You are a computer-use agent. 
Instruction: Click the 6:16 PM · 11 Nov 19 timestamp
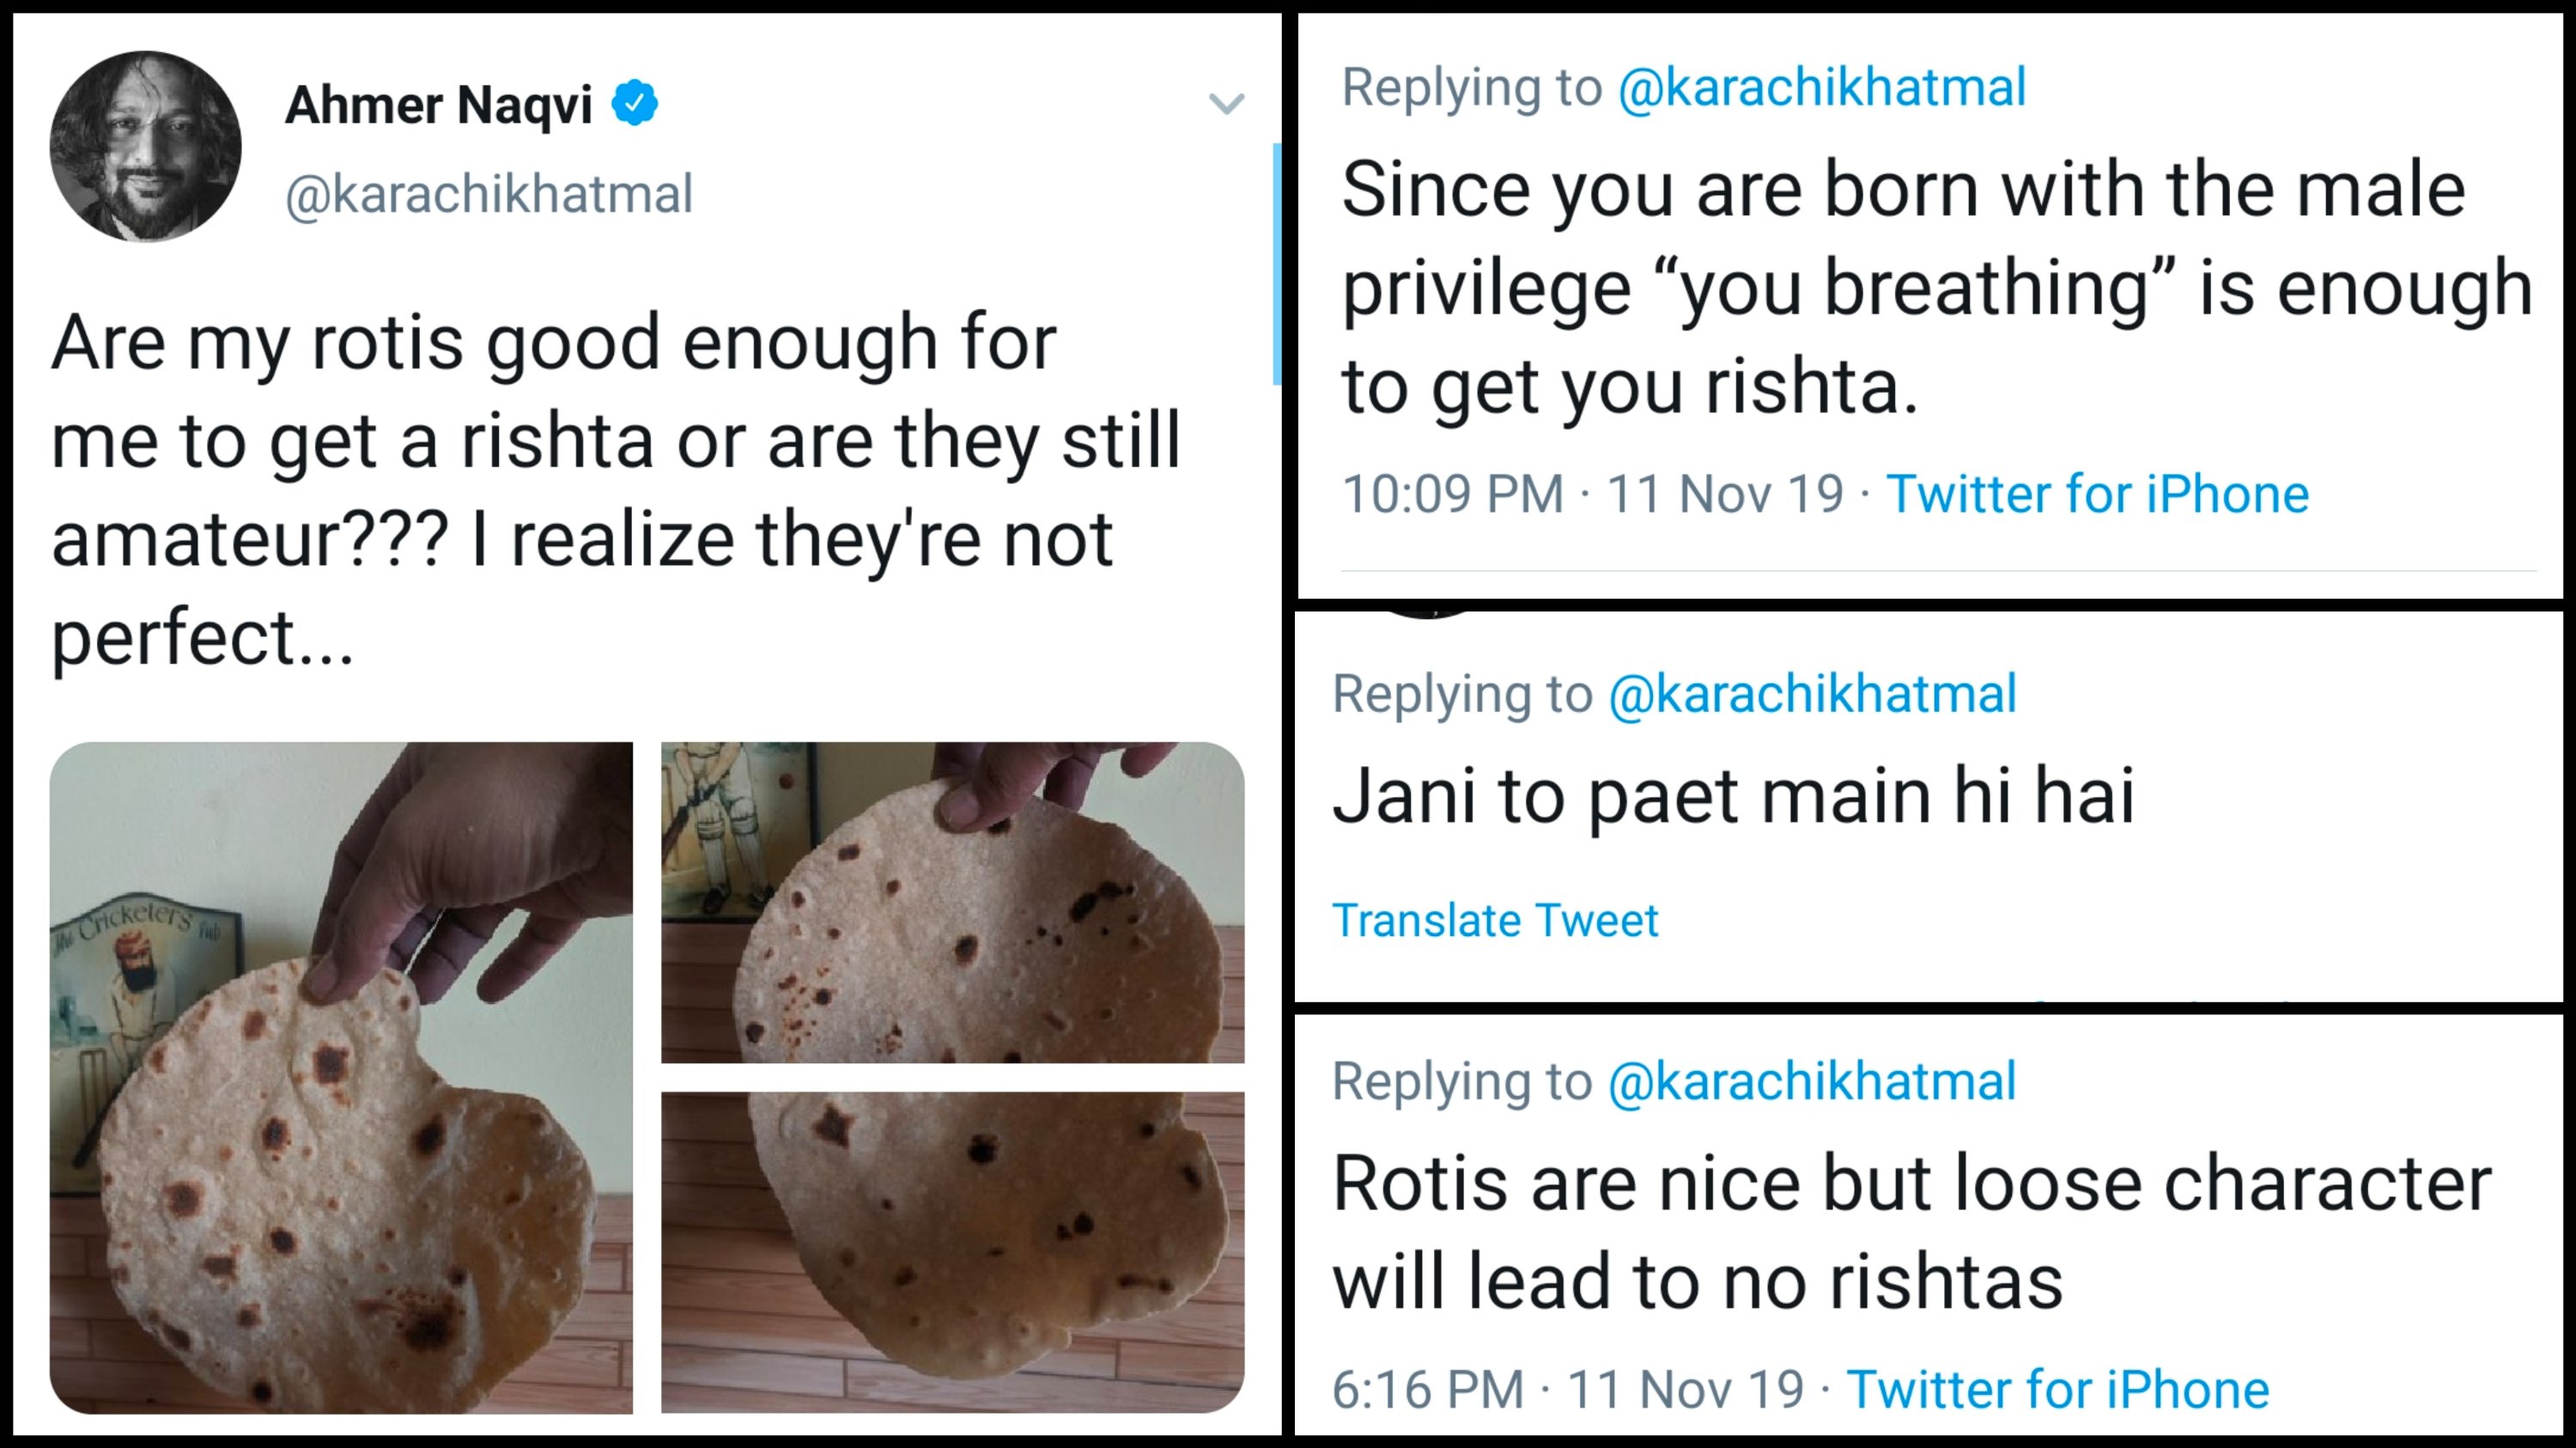point(1567,1390)
